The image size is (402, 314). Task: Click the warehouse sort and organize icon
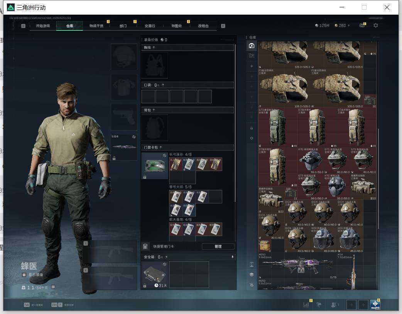(252, 265)
